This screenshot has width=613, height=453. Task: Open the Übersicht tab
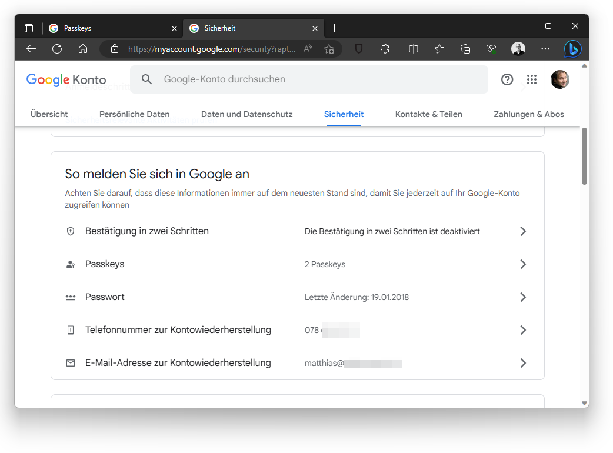pos(49,114)
